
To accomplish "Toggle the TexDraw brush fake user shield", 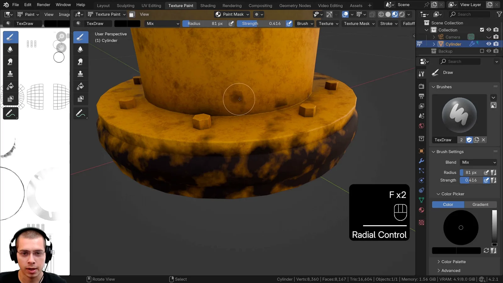I will 469,140.
